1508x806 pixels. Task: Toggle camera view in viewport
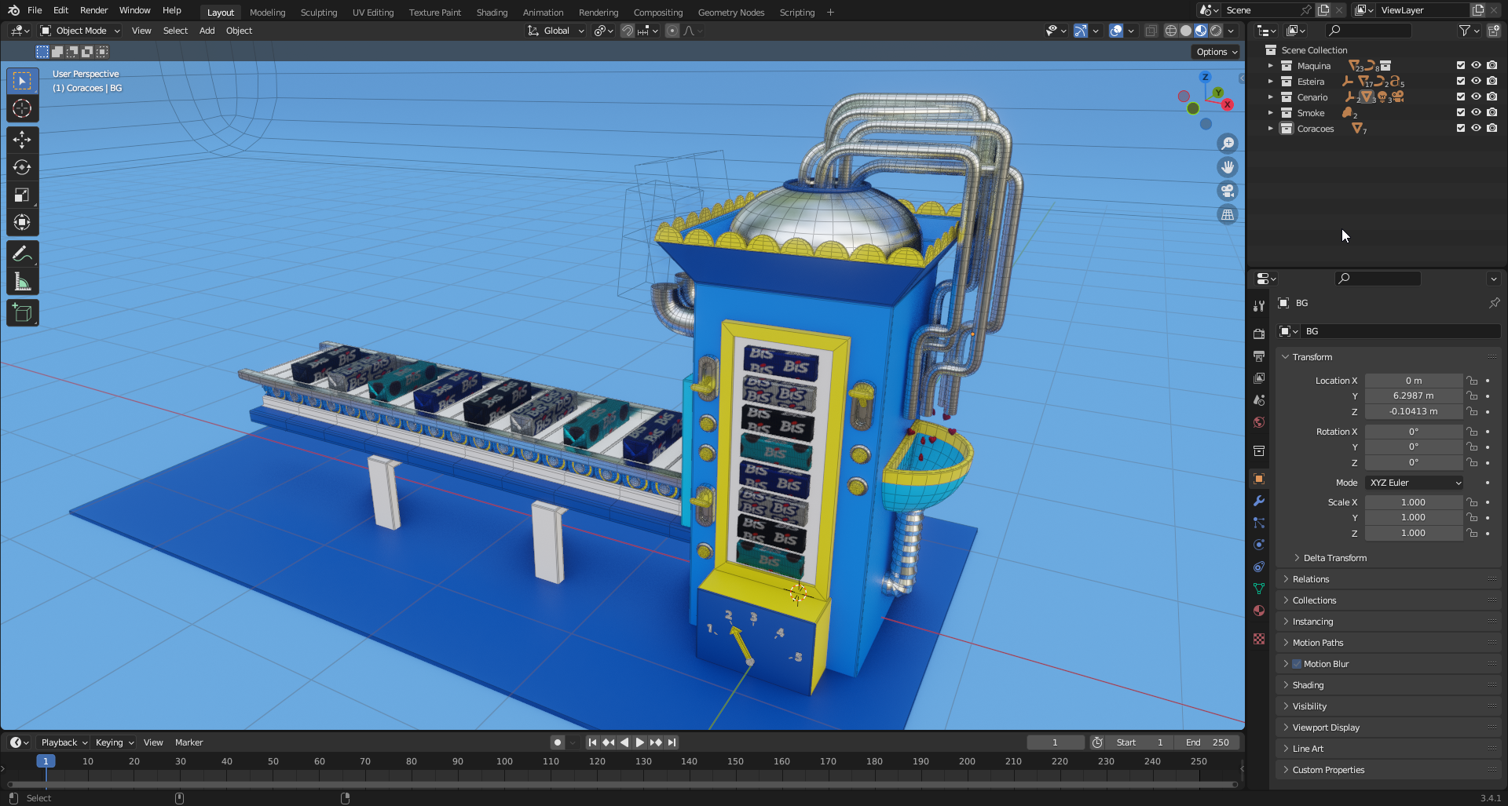click(x=1228, y=191)
